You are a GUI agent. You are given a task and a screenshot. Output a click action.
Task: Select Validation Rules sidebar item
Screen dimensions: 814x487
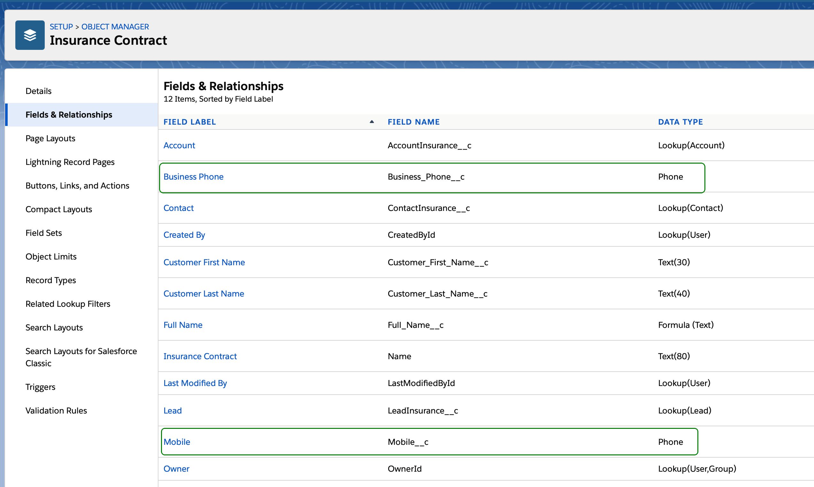tap(57, 411)
